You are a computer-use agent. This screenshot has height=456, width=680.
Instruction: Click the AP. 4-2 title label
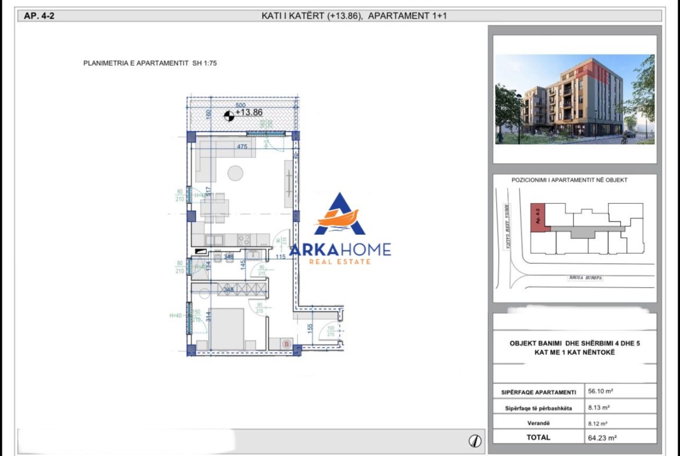(39, 16)
